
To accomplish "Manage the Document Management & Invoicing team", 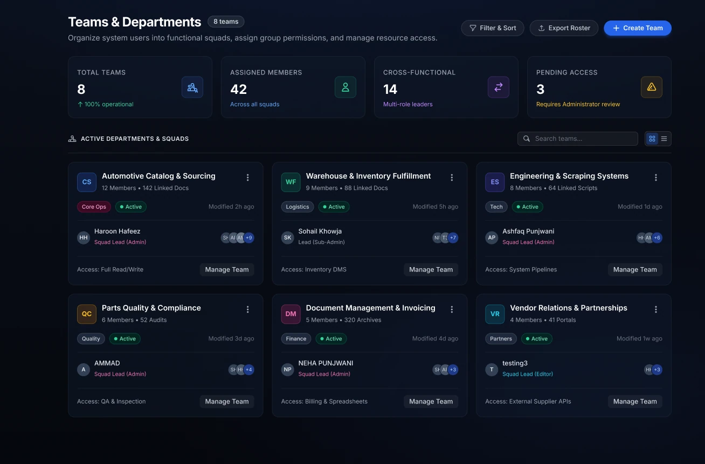I will coord(431,401).
